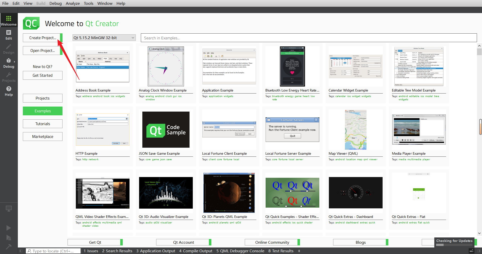
Task: Open the 2 Search Results pane
Action: pos(117,251)
